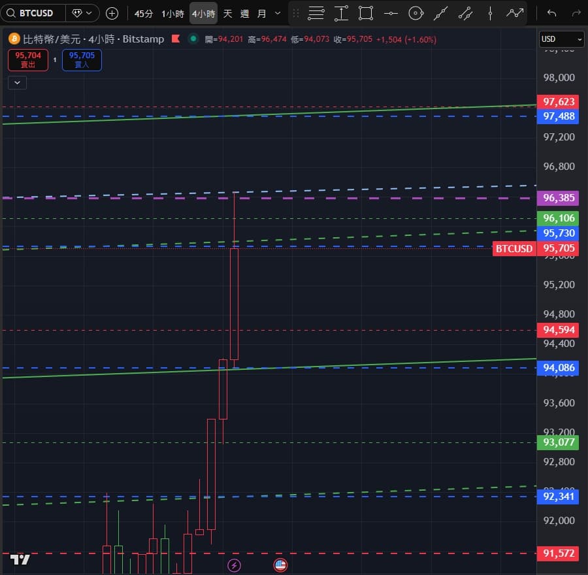The width and height of the screenshot is (588, 575).
Task: Click the 96,385 purple price label
Action: (558, 198)
